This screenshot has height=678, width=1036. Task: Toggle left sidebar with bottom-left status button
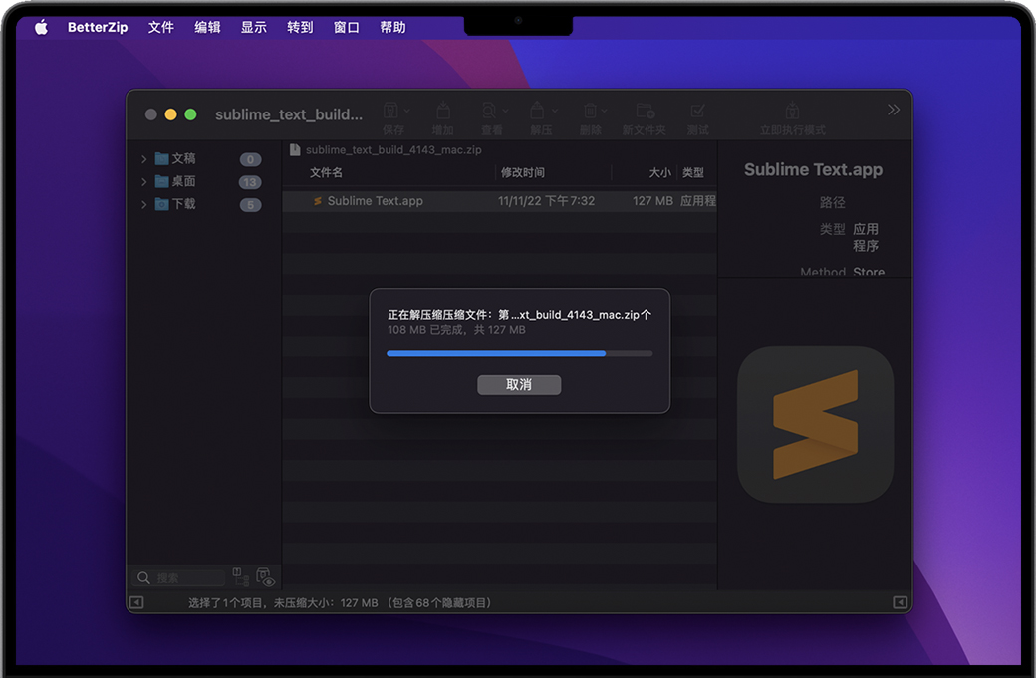click(137, 602)
